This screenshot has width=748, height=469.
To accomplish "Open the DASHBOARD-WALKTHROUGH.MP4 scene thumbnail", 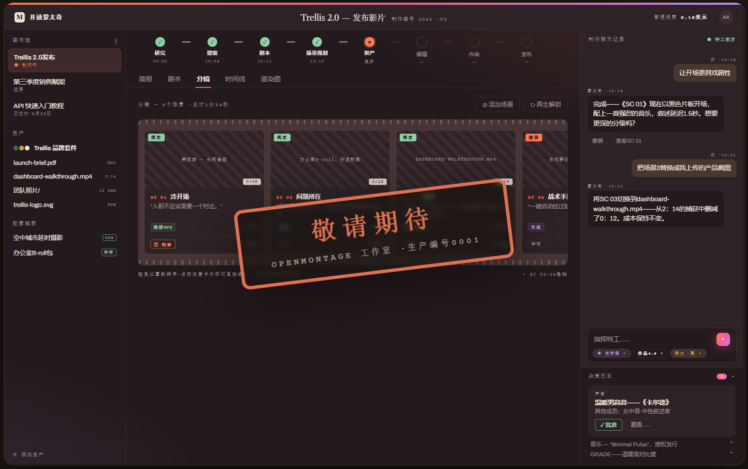I will (x=456, y=160).
